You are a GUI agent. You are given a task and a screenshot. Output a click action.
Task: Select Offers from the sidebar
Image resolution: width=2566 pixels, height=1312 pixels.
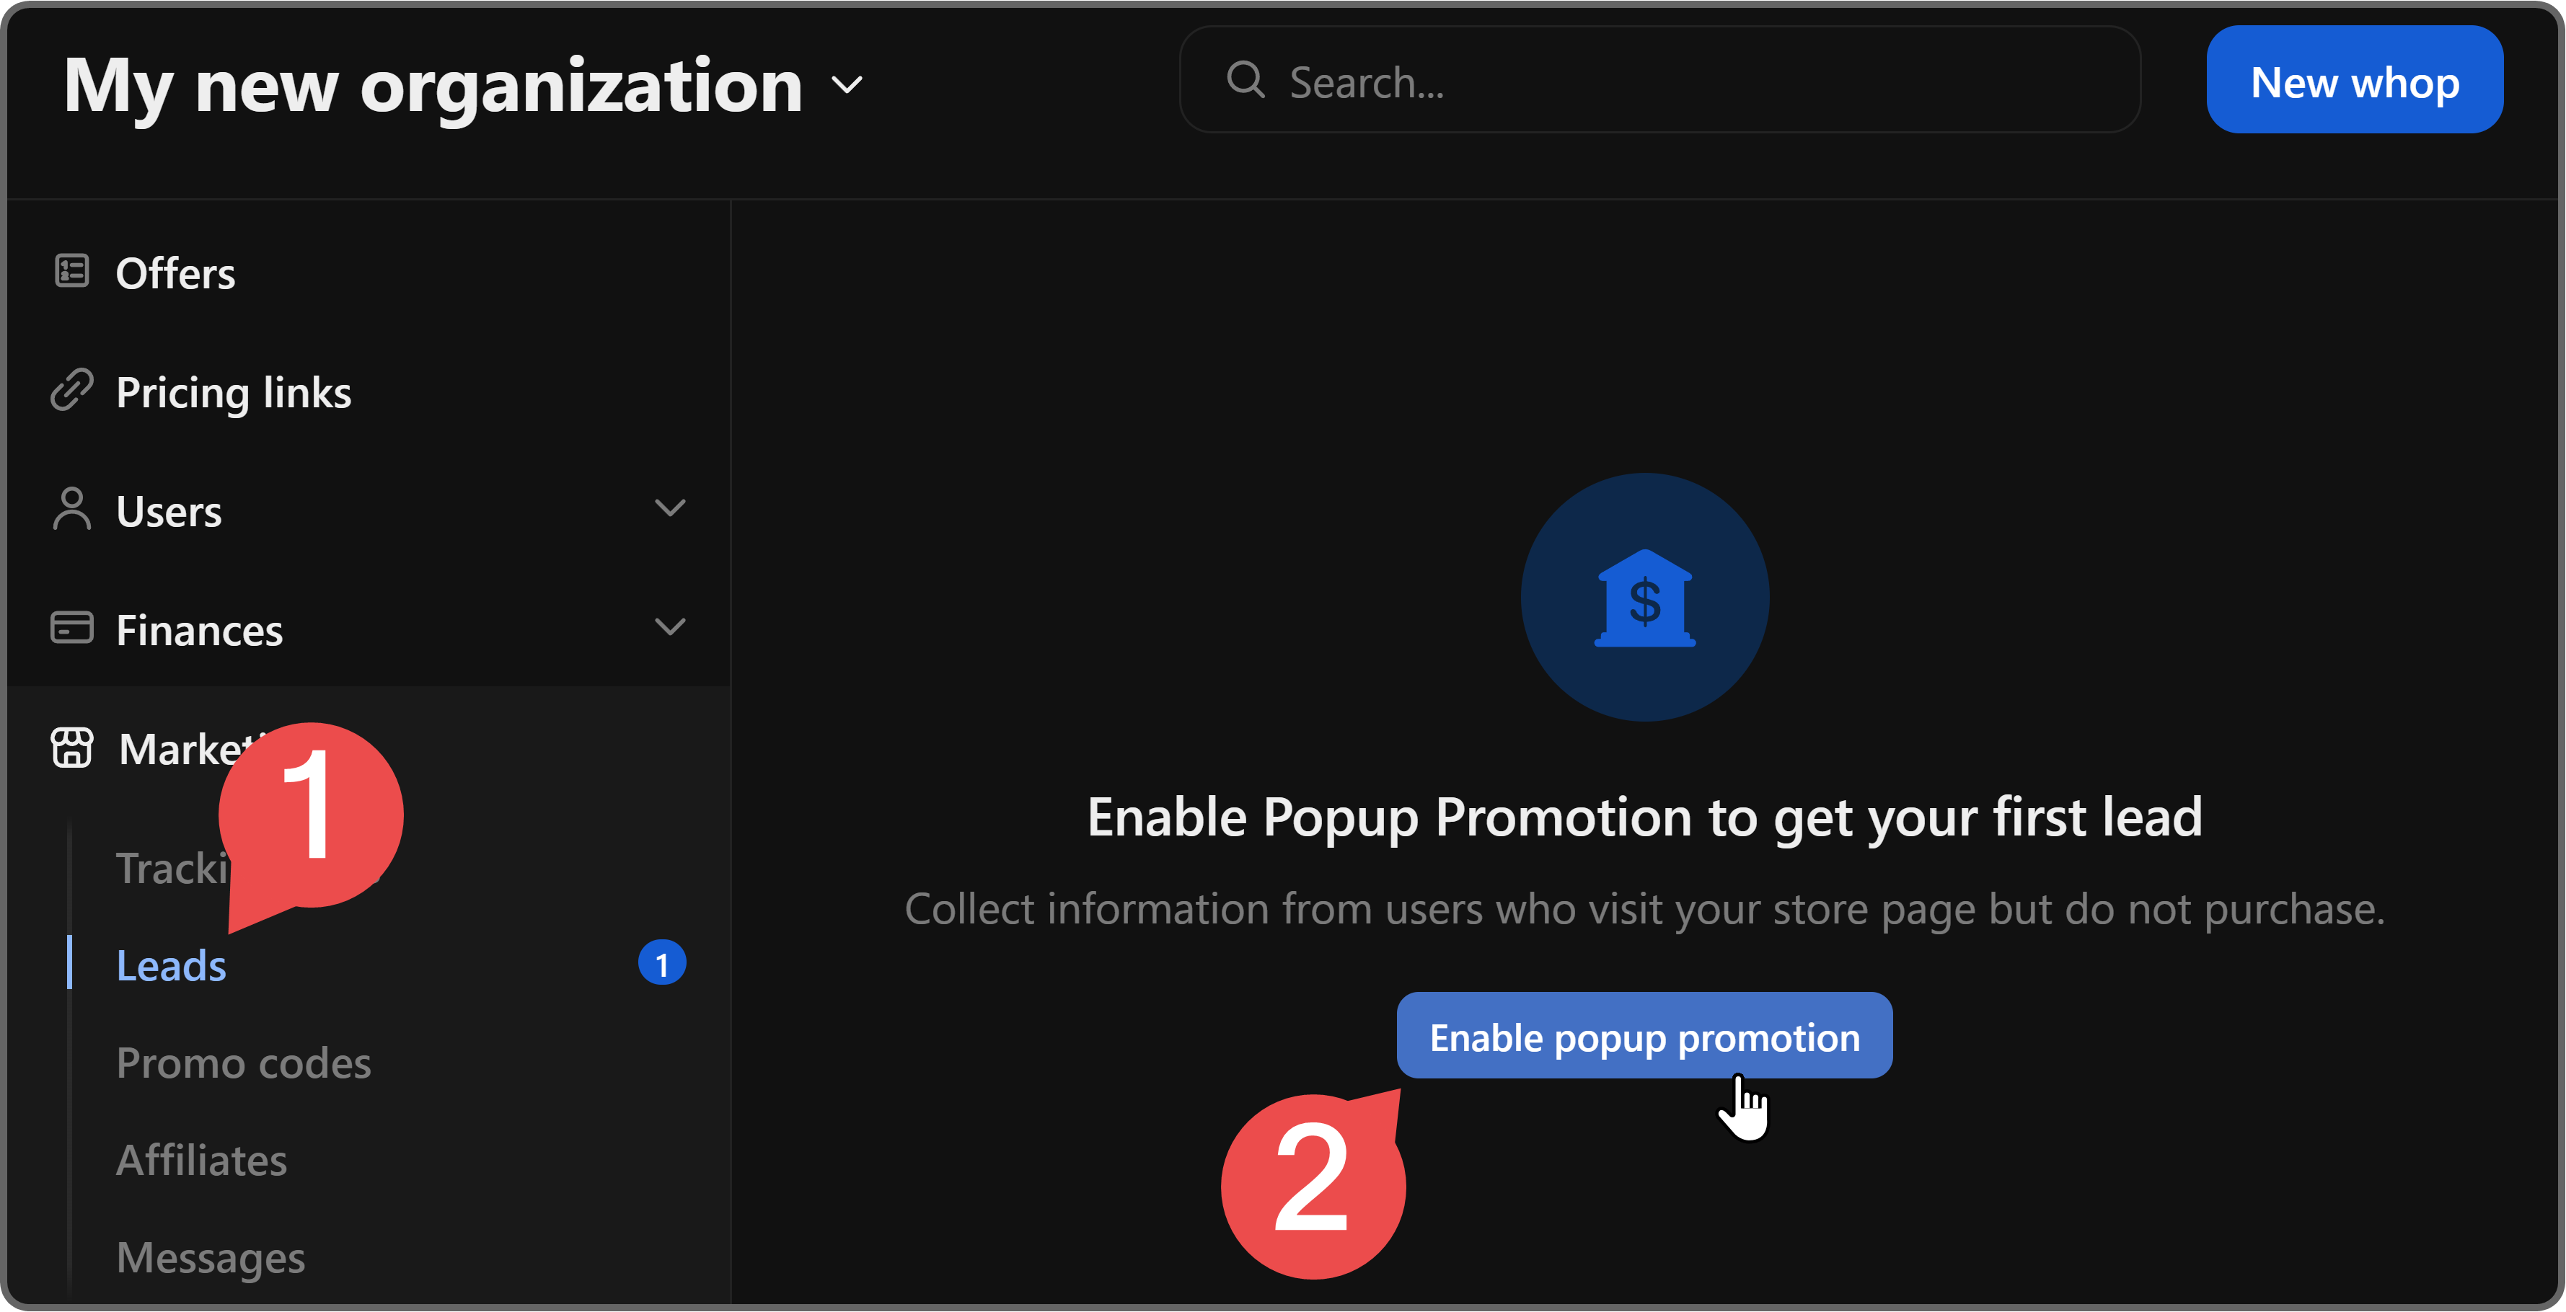pyautogui.click(x=175, y=271)
